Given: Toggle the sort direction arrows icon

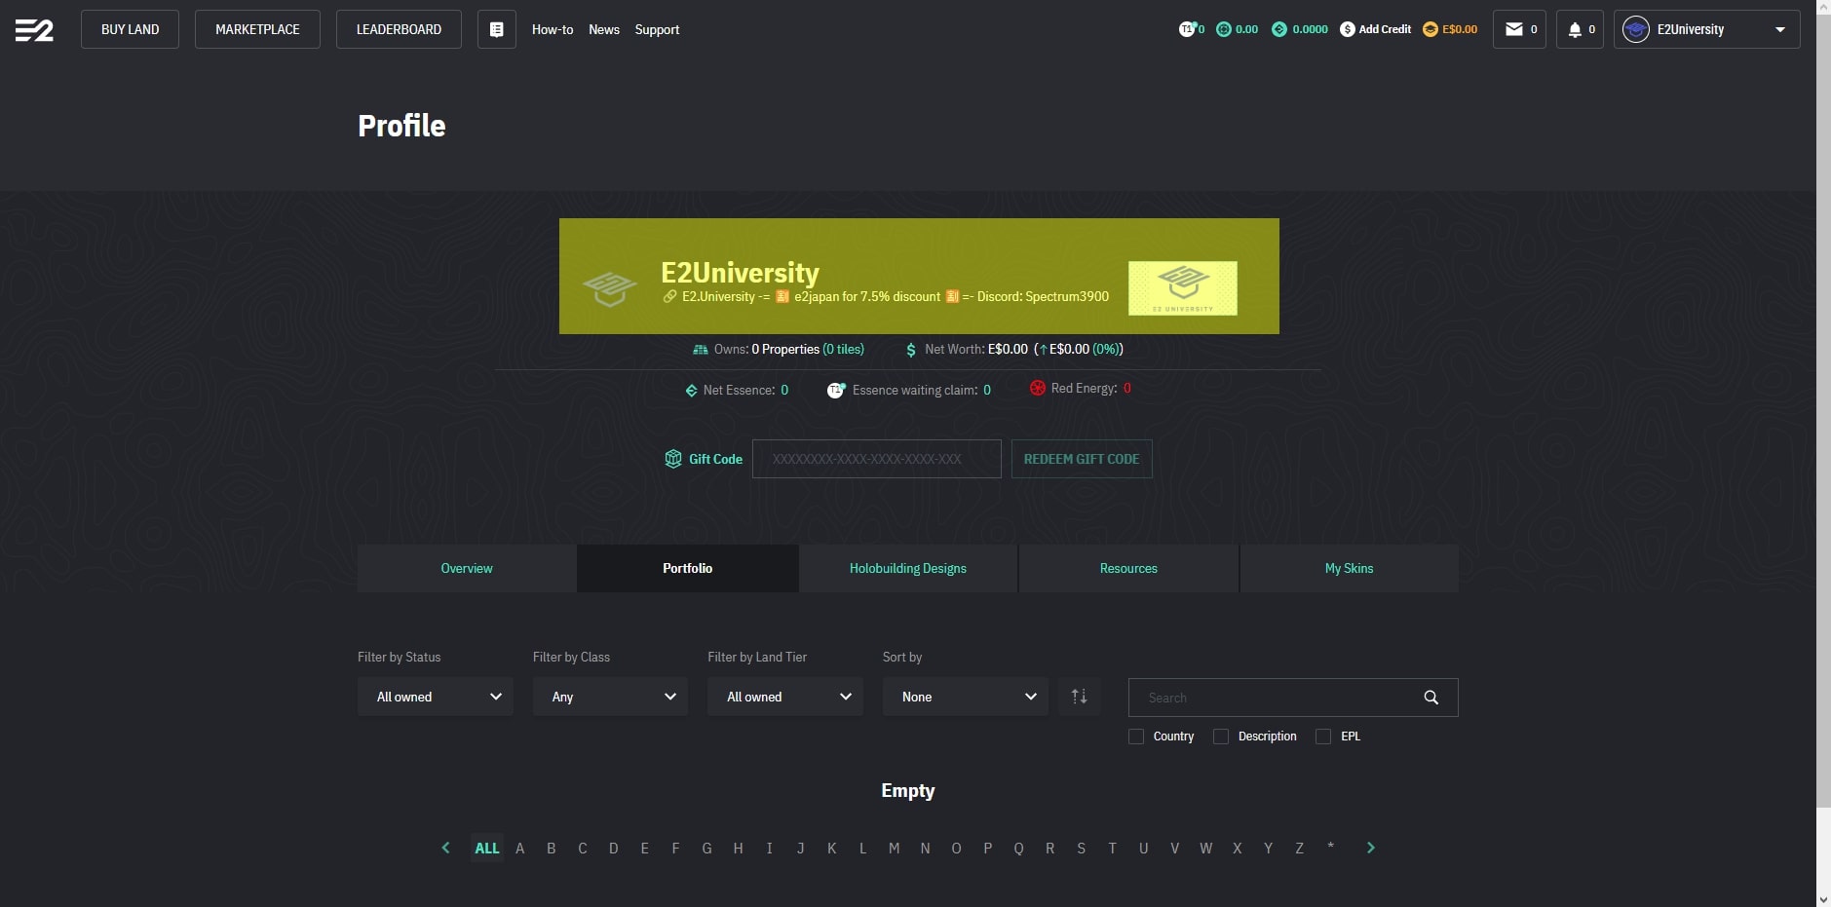Looking at the screenshot, I should coord(1079,697).
